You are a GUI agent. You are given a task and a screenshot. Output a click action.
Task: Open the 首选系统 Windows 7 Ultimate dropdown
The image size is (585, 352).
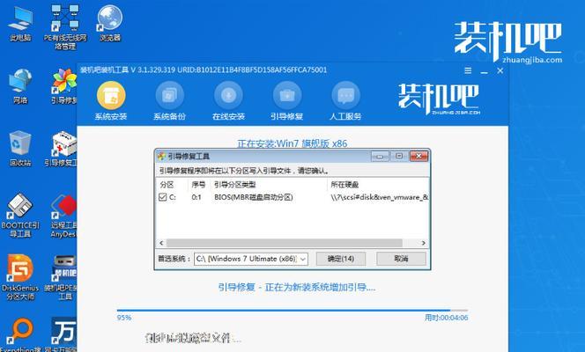[251, 259]
